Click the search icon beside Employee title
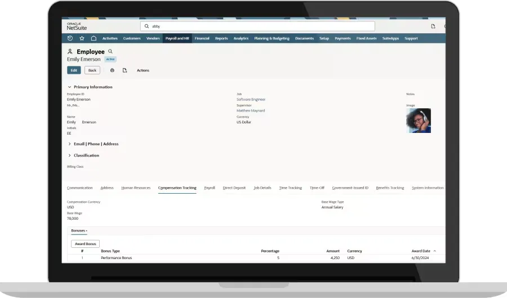This screenshot has height=298, width=507. 110,51
